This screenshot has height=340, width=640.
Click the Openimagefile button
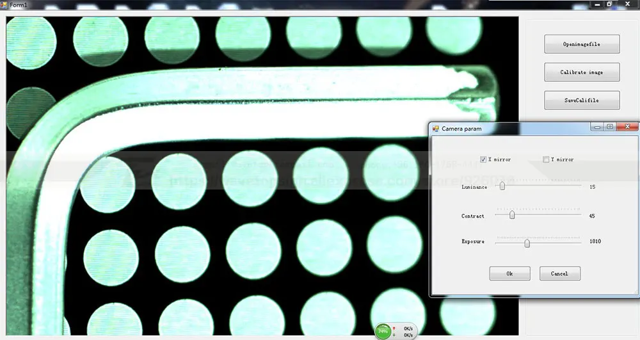click(x=582, y=44)
